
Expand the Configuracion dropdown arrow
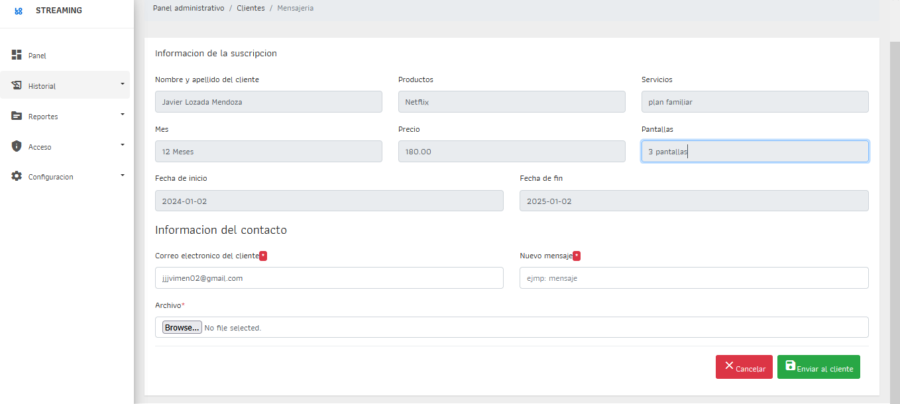pos(123,176)
